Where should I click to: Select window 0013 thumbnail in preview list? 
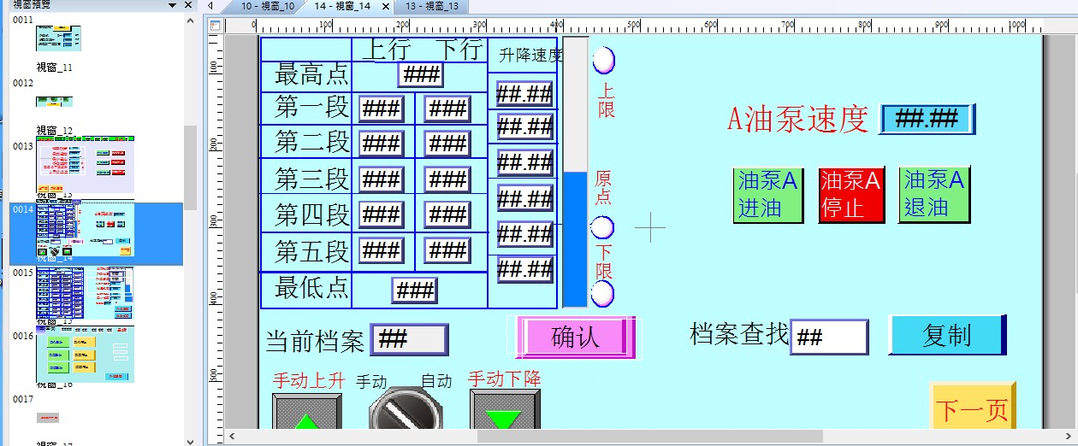85,165
